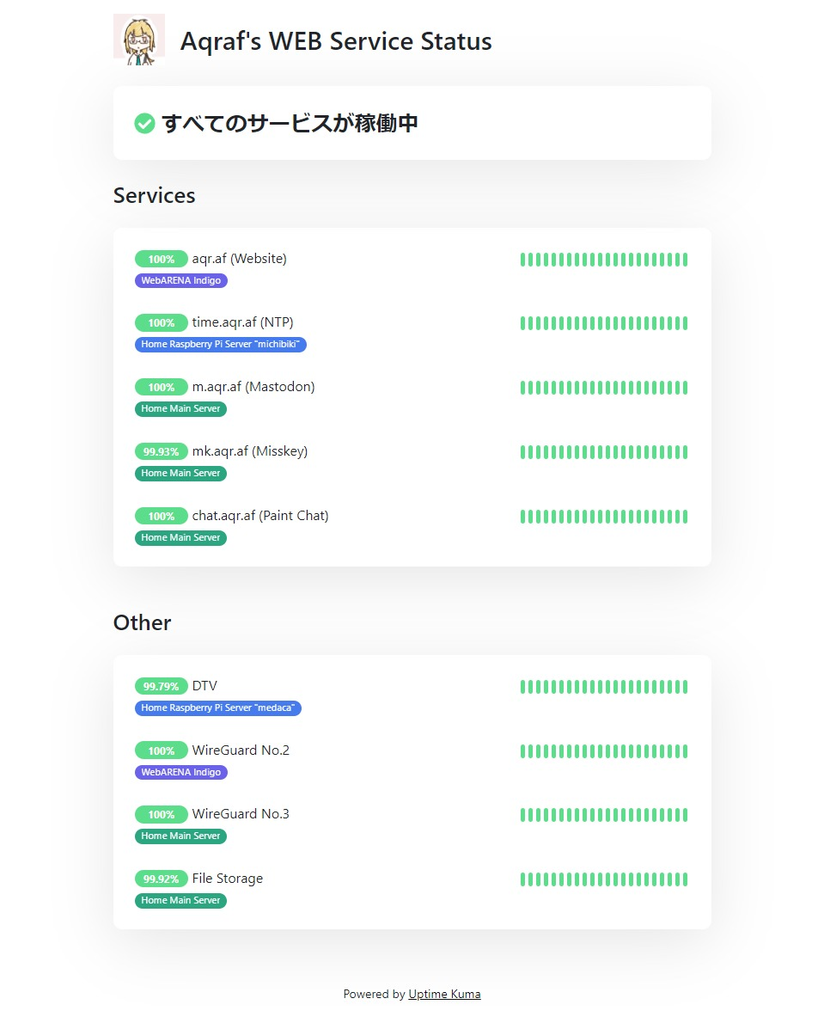Click the mk.aqr.af (Misskey) service name

[x=250, y=450]
